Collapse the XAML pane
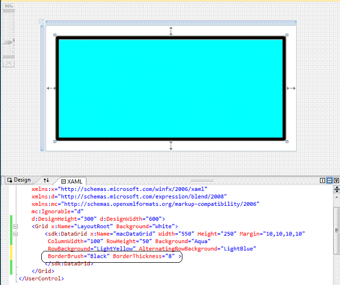 (336, 181)
